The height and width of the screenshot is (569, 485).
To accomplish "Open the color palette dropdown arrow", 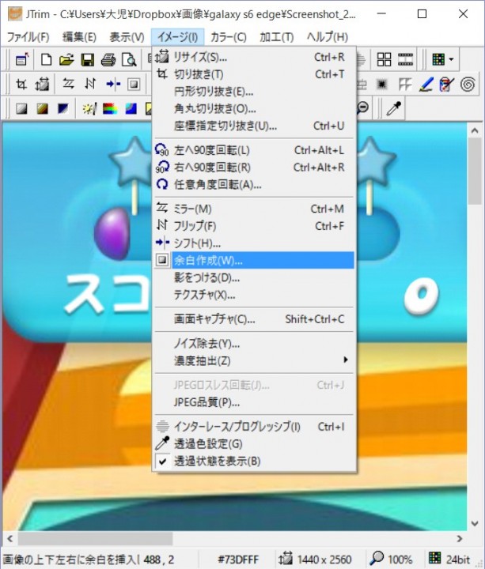I will 451,59.
